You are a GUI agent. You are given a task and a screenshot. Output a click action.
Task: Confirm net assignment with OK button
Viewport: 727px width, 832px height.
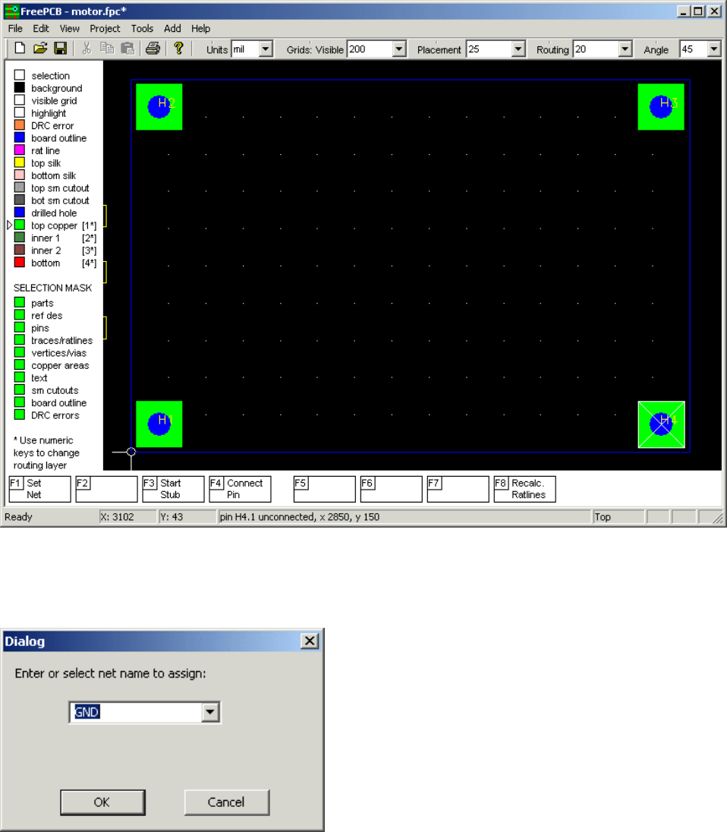coord(102,802)
